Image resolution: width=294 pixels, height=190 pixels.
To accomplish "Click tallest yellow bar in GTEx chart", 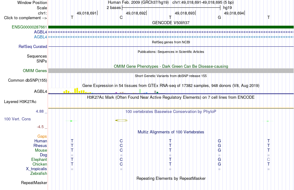I will 77,91.
